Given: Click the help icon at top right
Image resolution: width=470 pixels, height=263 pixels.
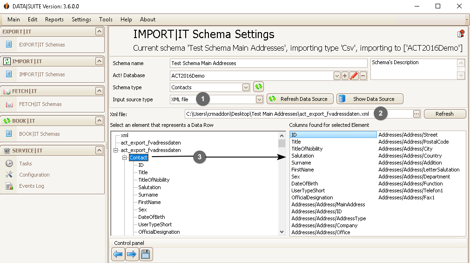Looking at the screenshot, I should [461, 34].
